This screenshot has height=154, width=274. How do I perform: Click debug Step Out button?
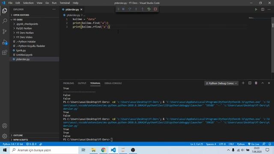click(x=143, y=9)
